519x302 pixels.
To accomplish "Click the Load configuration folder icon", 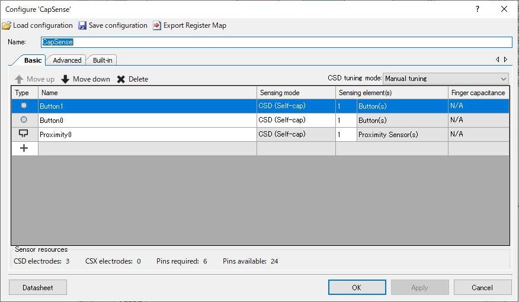I will coord(7,25).
